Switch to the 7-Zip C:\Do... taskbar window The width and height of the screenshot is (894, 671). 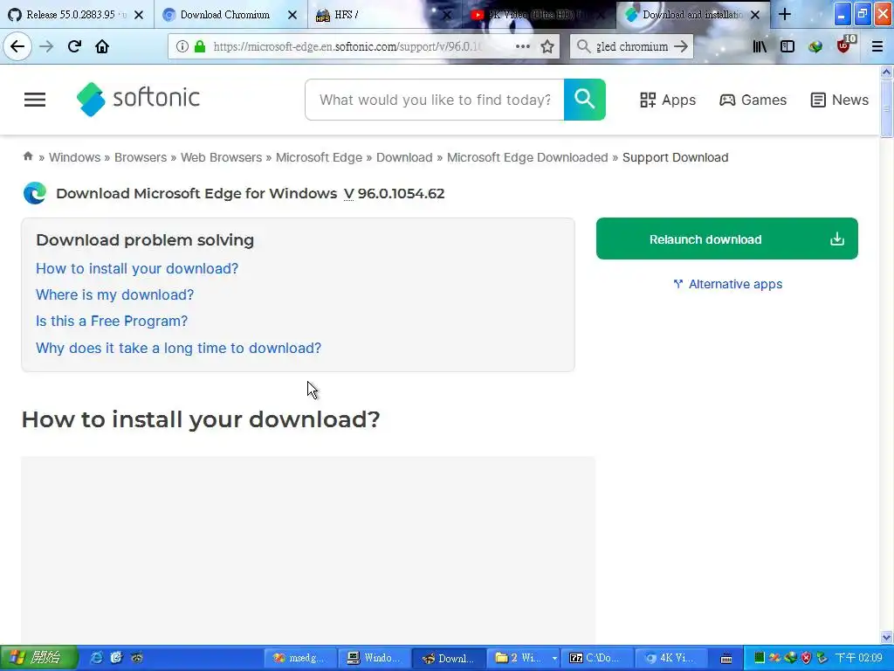tap(597, 658)
